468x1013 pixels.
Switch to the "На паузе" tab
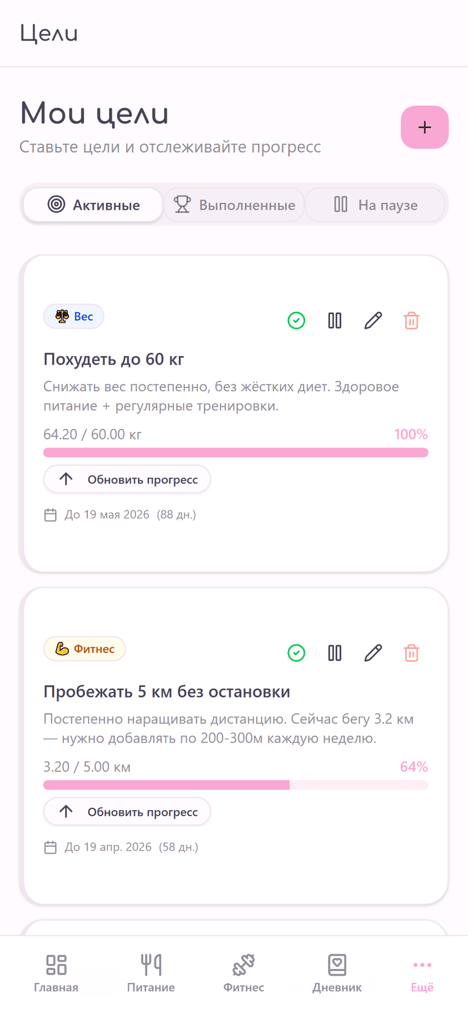(375, 205)
